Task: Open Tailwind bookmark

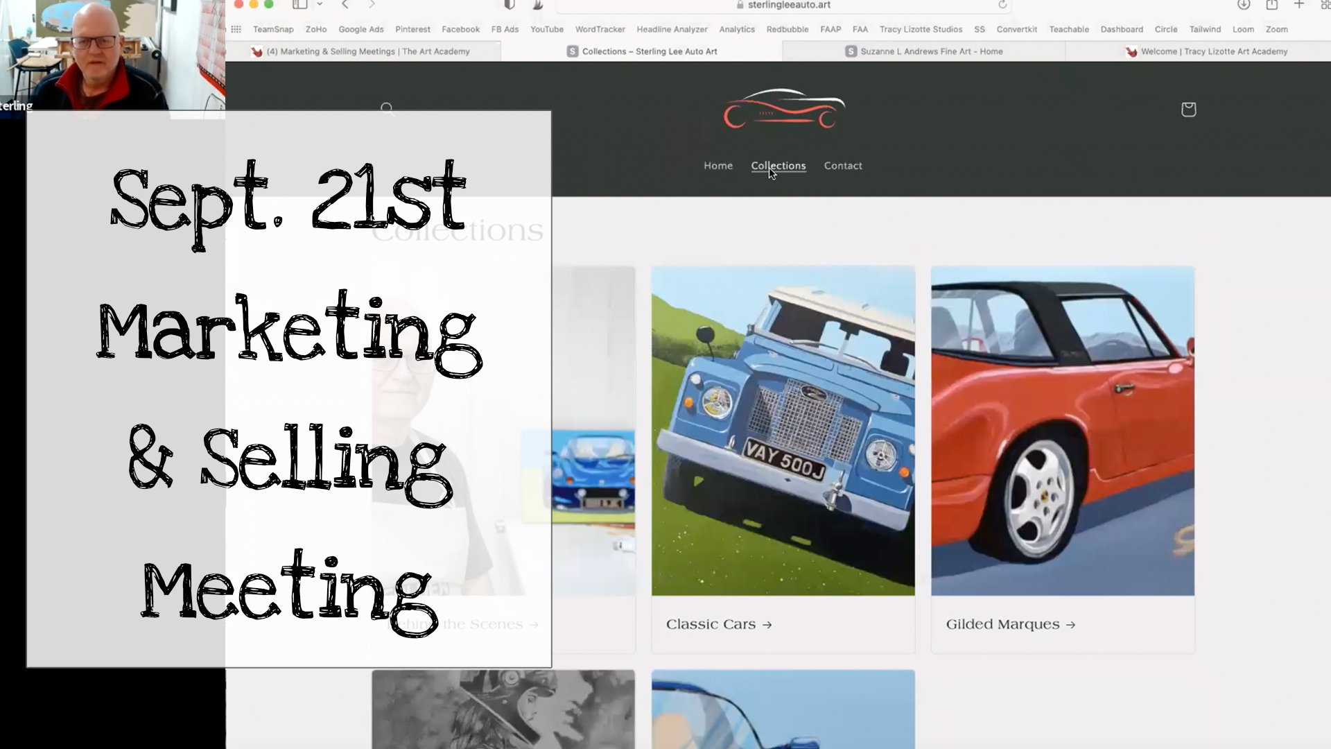Action: click(x=1205, y=29)
